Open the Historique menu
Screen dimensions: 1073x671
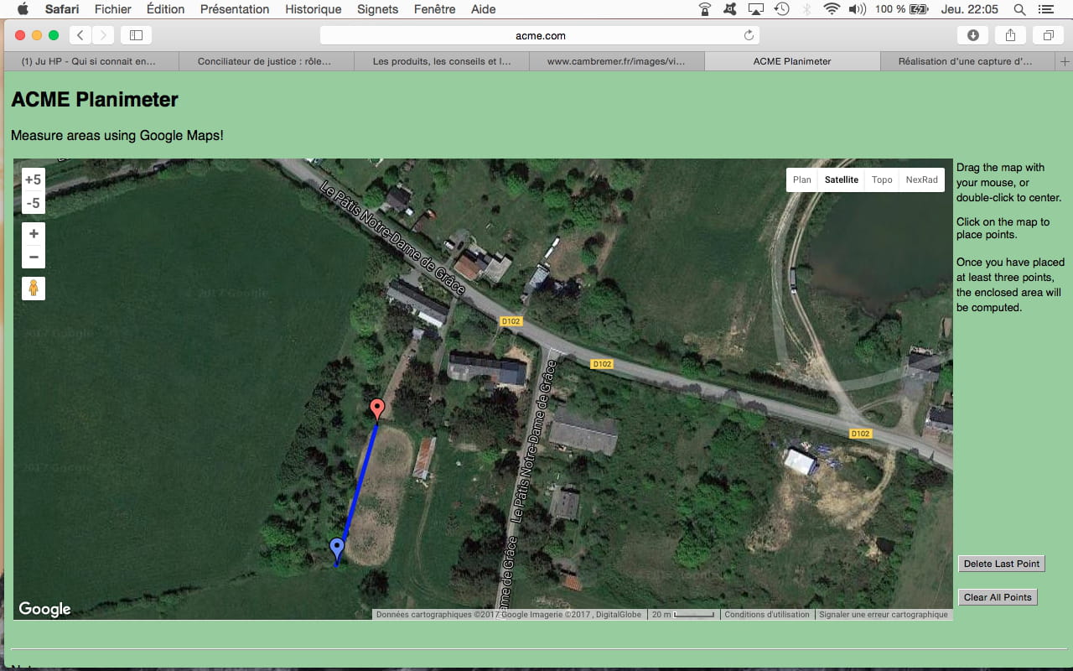(x=313, y=9)
